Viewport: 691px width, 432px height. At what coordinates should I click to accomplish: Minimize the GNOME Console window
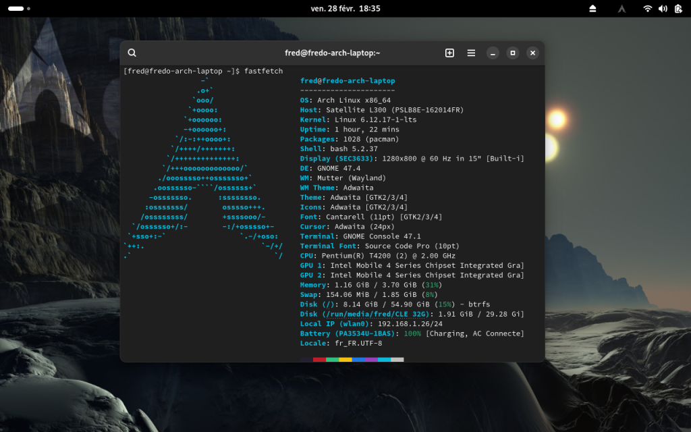coord(493,53)
